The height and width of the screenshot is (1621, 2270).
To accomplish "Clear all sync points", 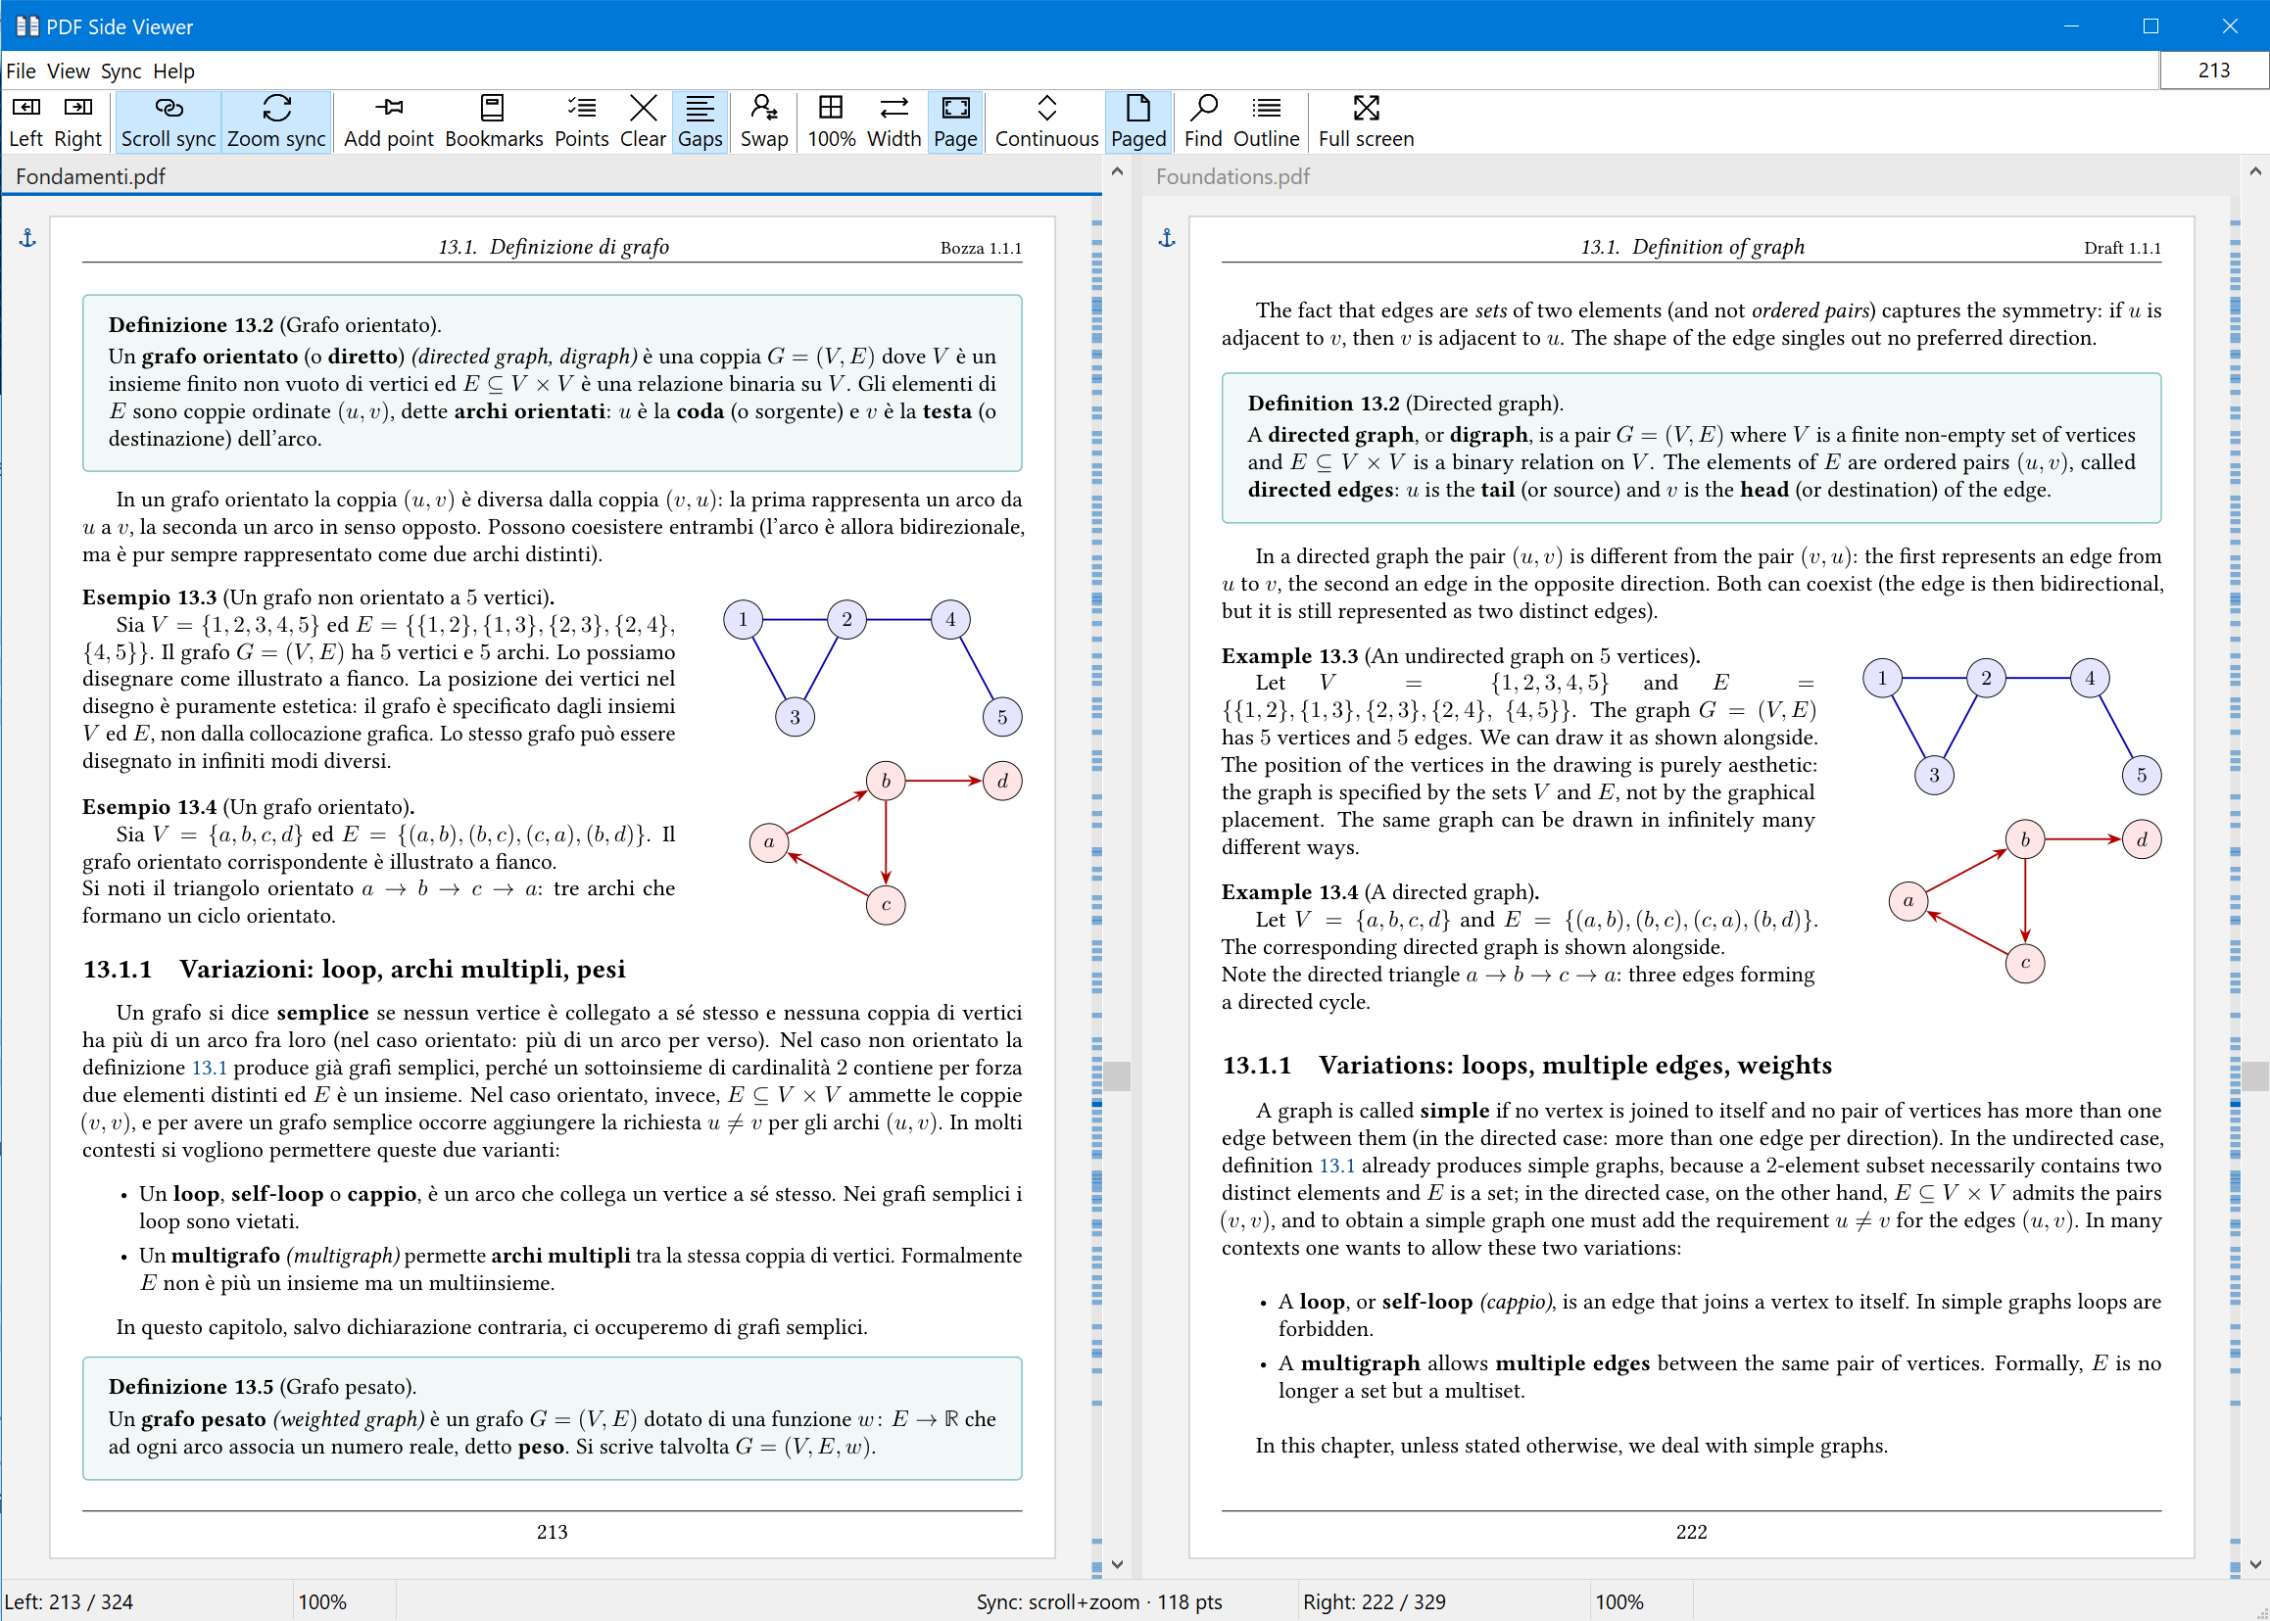I will [x=643, y=121].
